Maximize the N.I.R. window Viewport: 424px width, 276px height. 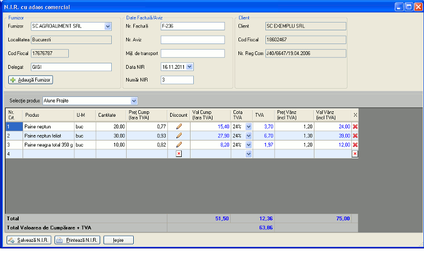pos(409,7)
